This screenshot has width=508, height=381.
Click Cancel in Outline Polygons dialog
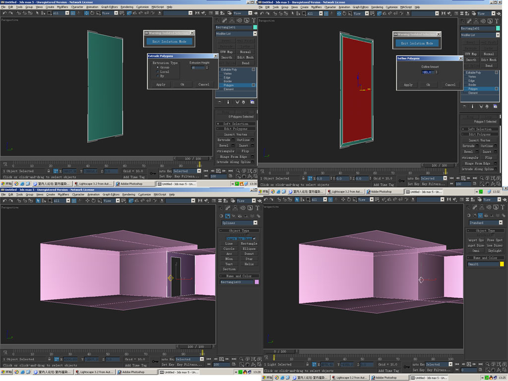tap(450, 85)
